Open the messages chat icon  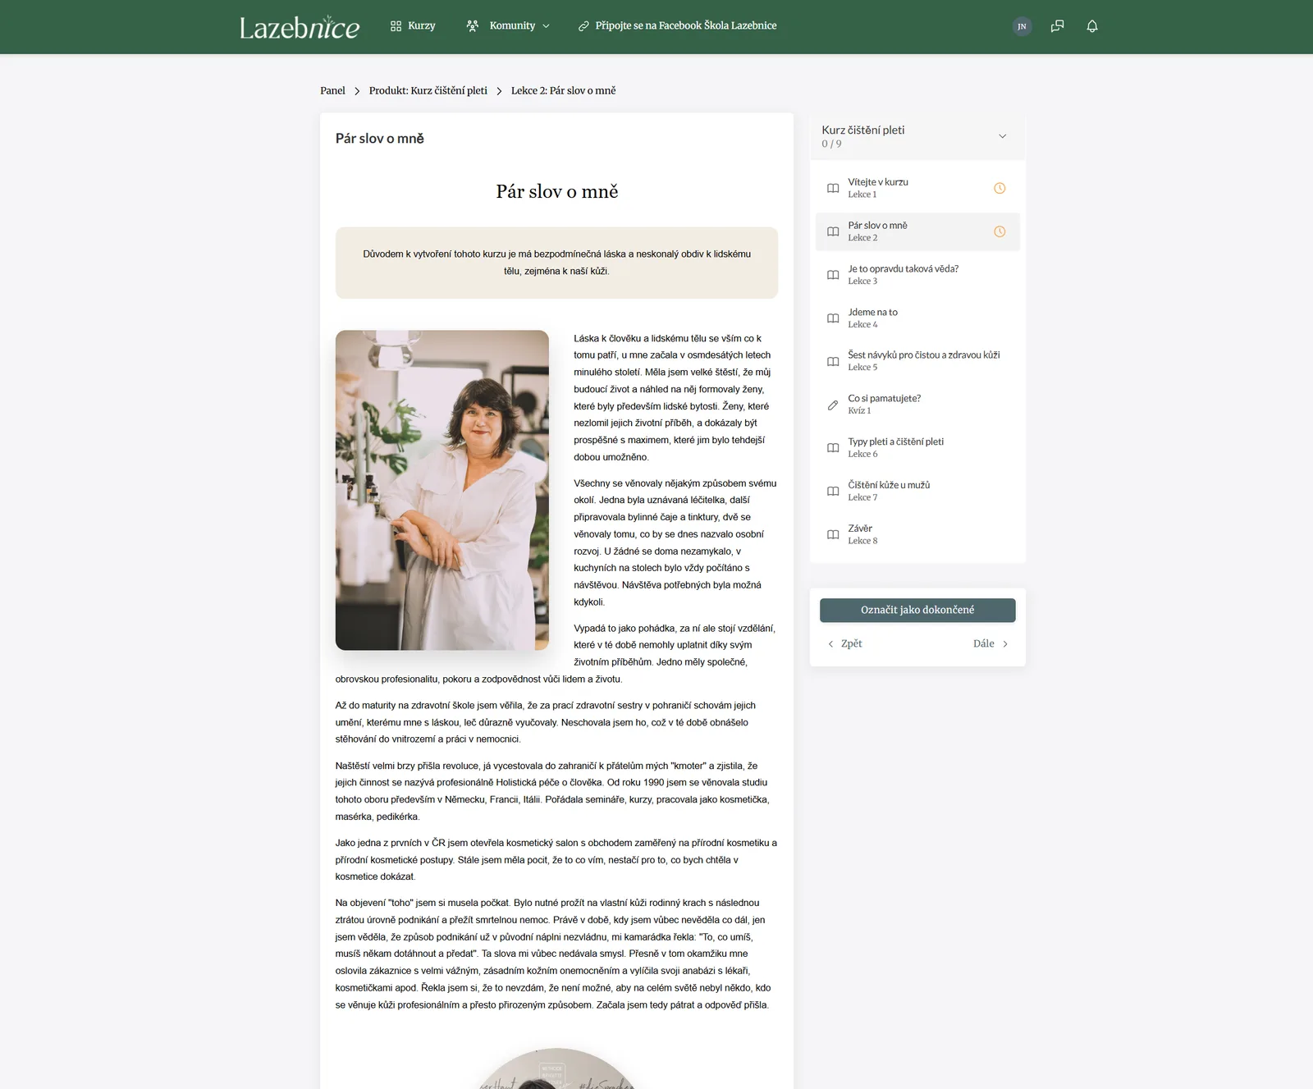coord(1057,26)
